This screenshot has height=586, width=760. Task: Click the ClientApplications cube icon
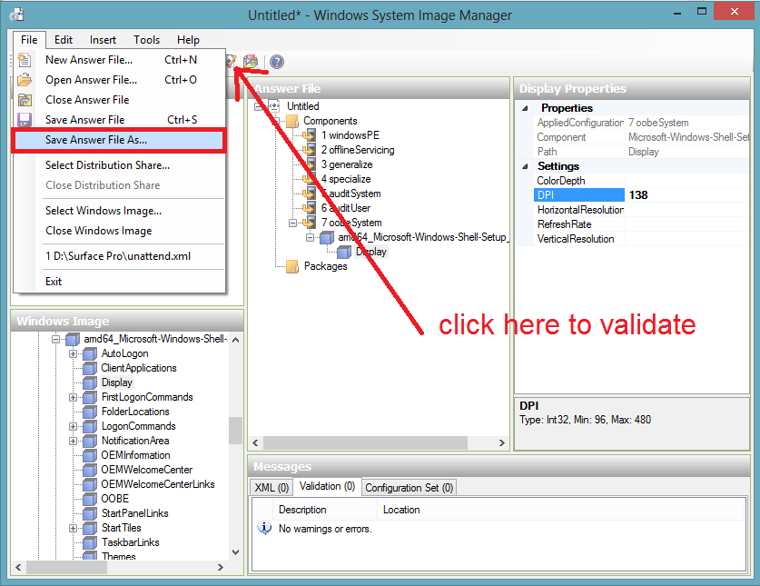(90, 368)
